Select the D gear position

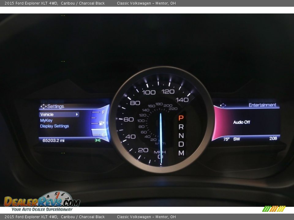pyautogui.click(x=181, y=144)
